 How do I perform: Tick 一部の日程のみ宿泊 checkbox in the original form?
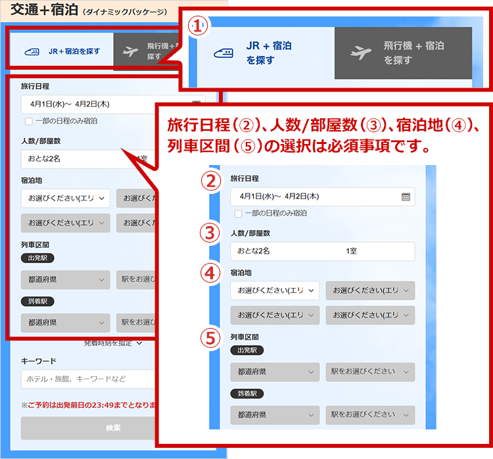(29, 122)
